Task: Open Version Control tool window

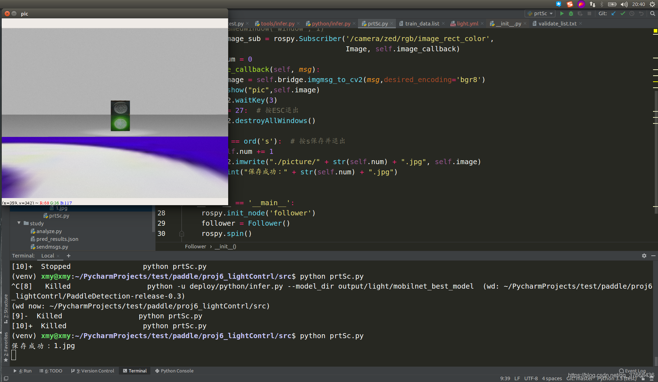Action: [x=93, y=371]
